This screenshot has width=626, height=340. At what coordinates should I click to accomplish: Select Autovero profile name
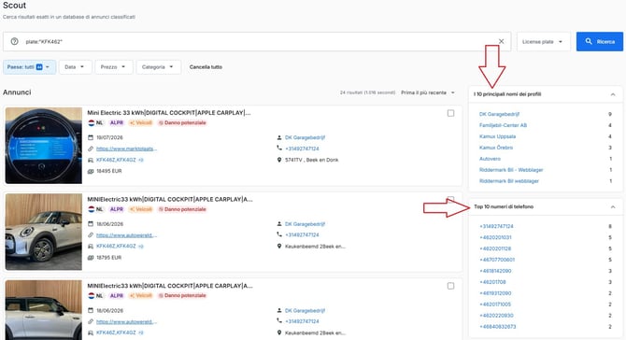click(490, 159)
